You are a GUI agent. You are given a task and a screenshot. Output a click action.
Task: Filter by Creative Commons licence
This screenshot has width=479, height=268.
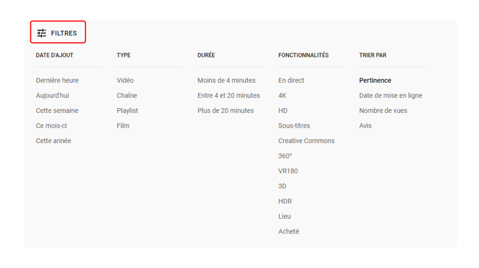307,141
